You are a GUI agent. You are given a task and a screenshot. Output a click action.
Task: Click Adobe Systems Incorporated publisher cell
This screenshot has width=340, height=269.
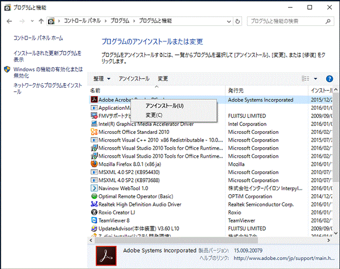[261, 100]
